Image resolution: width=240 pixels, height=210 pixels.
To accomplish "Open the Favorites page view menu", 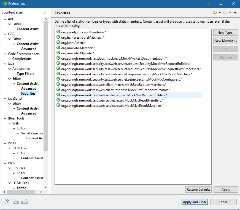I will [235, 13].
